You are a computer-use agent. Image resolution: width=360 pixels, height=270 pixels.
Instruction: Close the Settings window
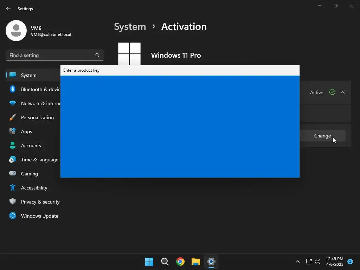coord(352,6)
